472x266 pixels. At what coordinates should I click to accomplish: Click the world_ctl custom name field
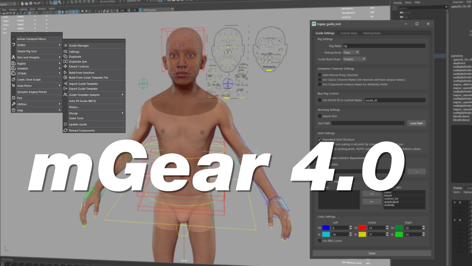click(395, 100)
